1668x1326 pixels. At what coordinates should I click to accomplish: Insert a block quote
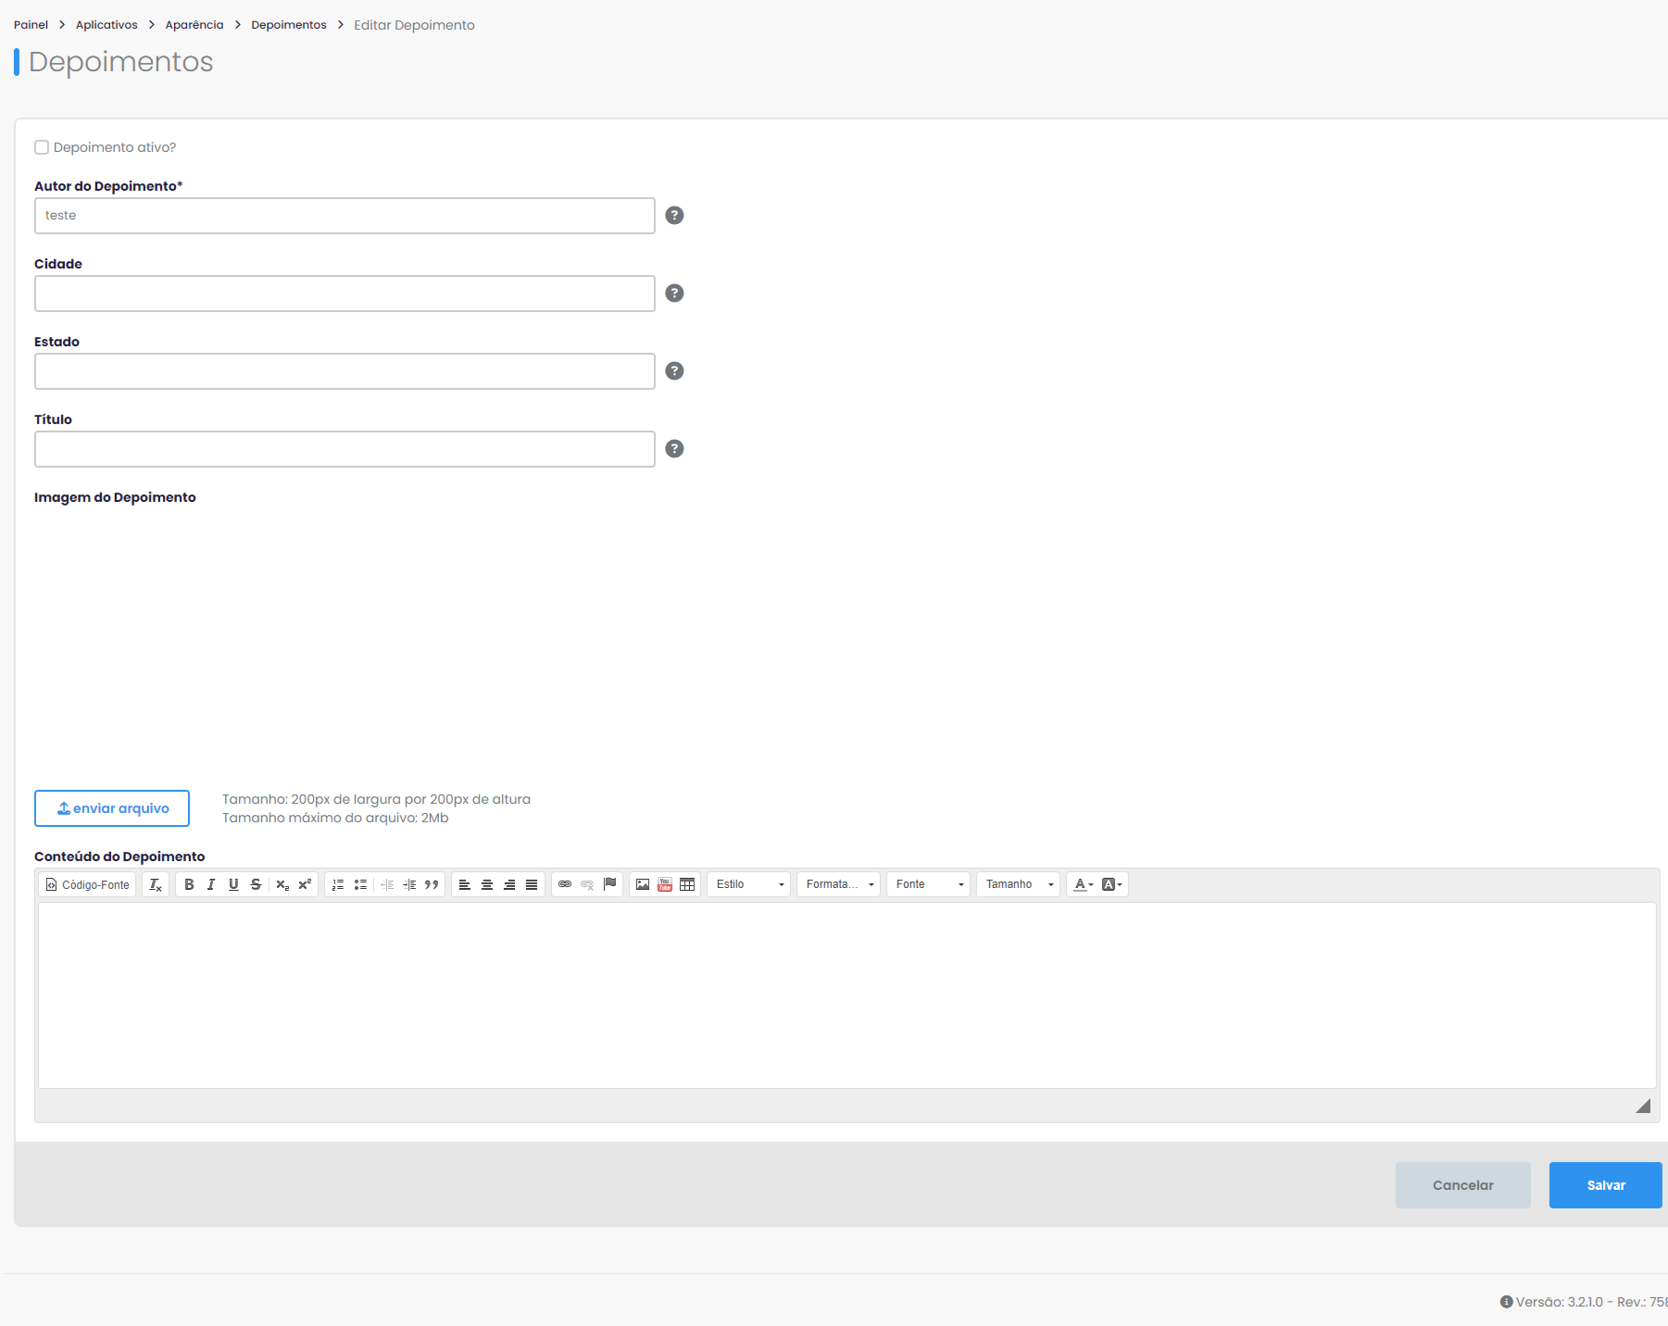(432, 884)
